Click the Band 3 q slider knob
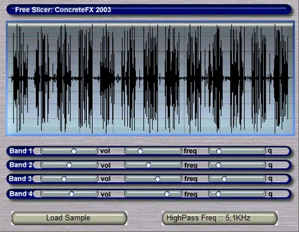 click(224, 179)
